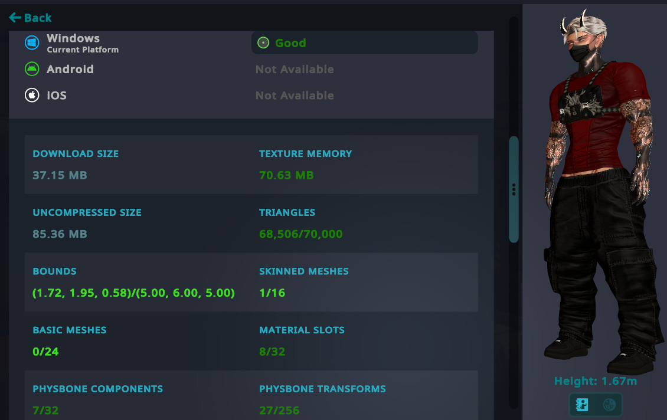667x420 pixels.
Task: Click the 'BASIC MESHES' heading
Action: click(x=70, y=330)
